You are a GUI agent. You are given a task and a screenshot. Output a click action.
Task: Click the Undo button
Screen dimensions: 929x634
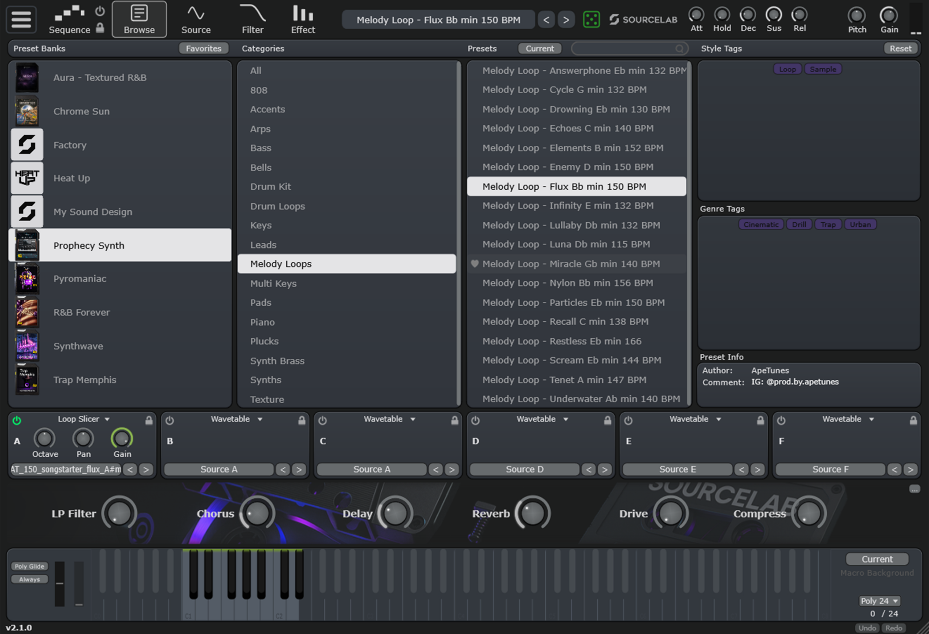(867, 628)
